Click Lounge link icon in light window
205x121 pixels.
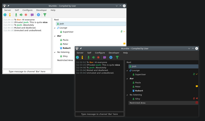58,28
